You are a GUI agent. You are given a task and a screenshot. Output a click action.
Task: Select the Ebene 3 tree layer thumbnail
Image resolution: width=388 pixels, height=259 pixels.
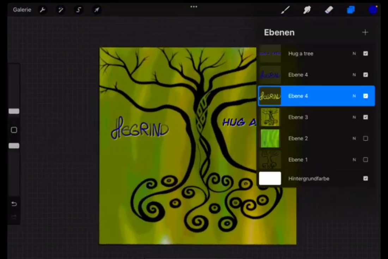tap(270, 117)
